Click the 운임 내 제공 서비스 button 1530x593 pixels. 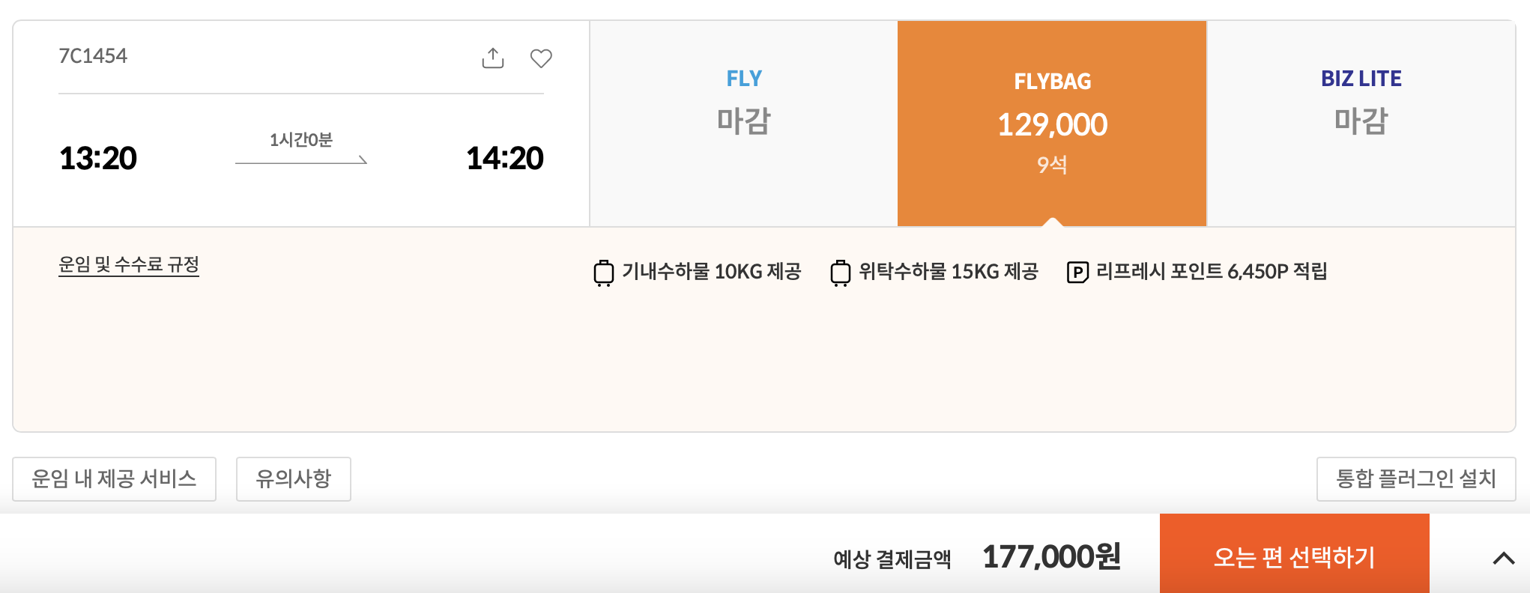pos(115,478)
